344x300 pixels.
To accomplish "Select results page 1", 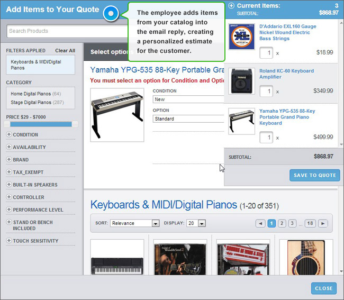I will pyautogui.click(x=271, y=223).
